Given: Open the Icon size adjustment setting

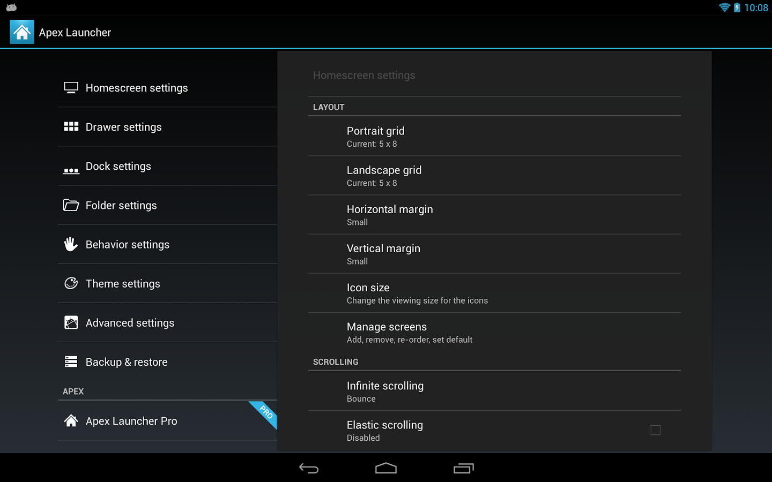Looking at the screenshot, I should coord(494,293).
